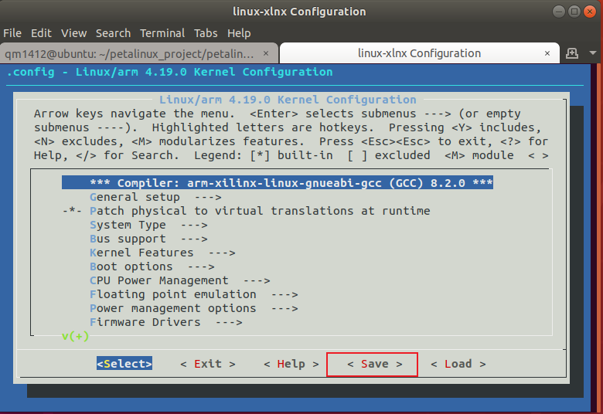Screen dimensions: 603x414
Task: Open the Bus support submenu
Action: [148, 239]
